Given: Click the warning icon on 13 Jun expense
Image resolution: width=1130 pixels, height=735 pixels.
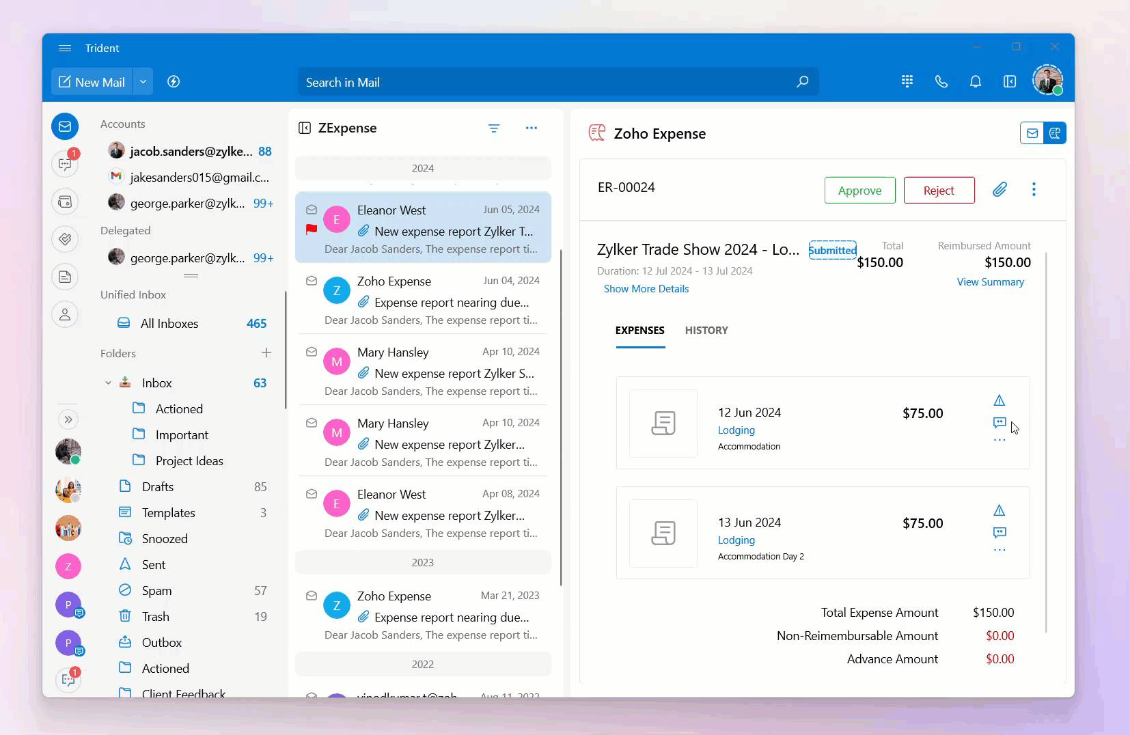Looking at the screenshot, I should pyautogui.click(x=1000, y=510).
